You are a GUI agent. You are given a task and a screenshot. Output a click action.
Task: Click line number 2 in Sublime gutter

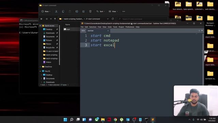click(86, 40)
